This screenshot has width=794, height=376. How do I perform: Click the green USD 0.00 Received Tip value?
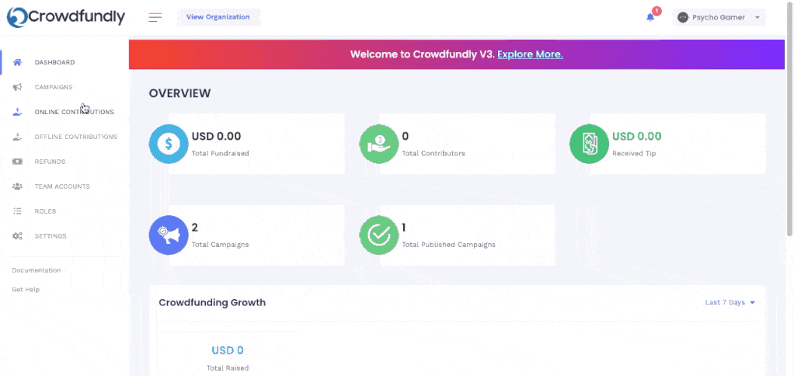[637, 136]
